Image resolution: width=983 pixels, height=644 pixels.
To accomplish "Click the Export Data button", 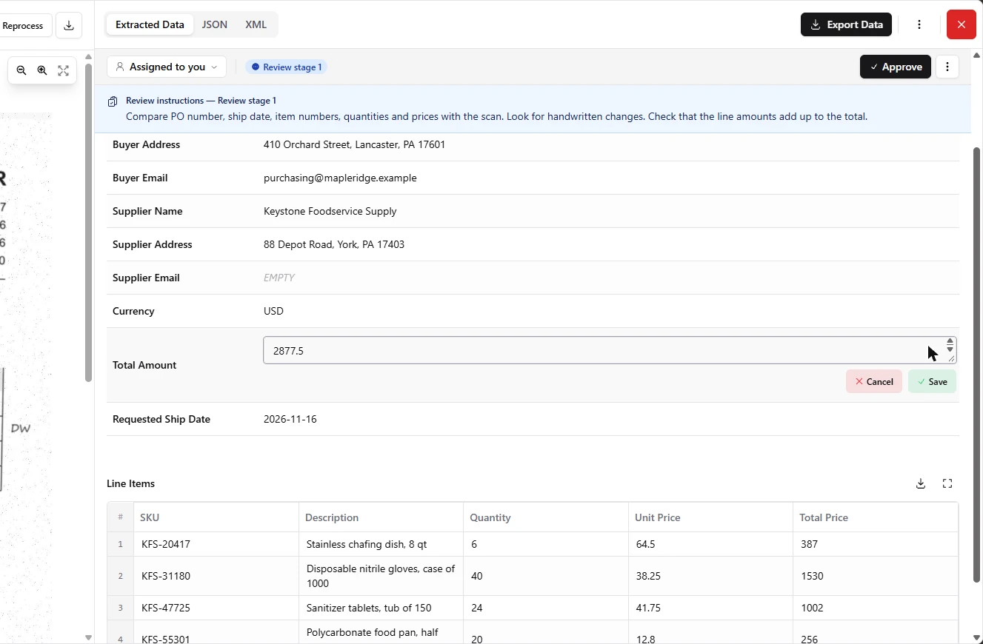I will (846, 24).
